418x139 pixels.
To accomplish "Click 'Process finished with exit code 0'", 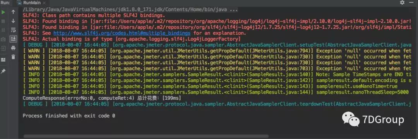I will click(x=69, y=116).
